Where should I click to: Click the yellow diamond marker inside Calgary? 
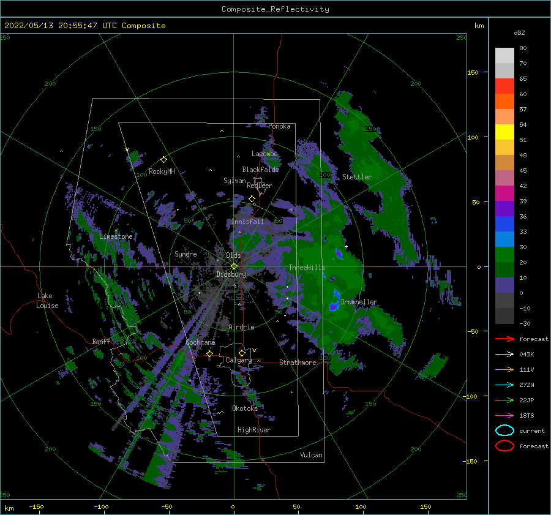coord(242,353)
